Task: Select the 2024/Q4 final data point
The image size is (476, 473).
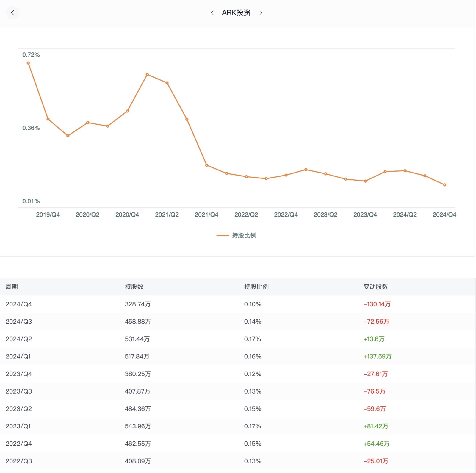Action: [x=445, y=185]
